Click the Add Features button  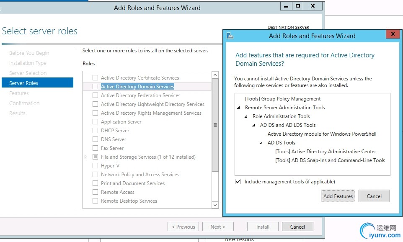click(x=338, y=196)
